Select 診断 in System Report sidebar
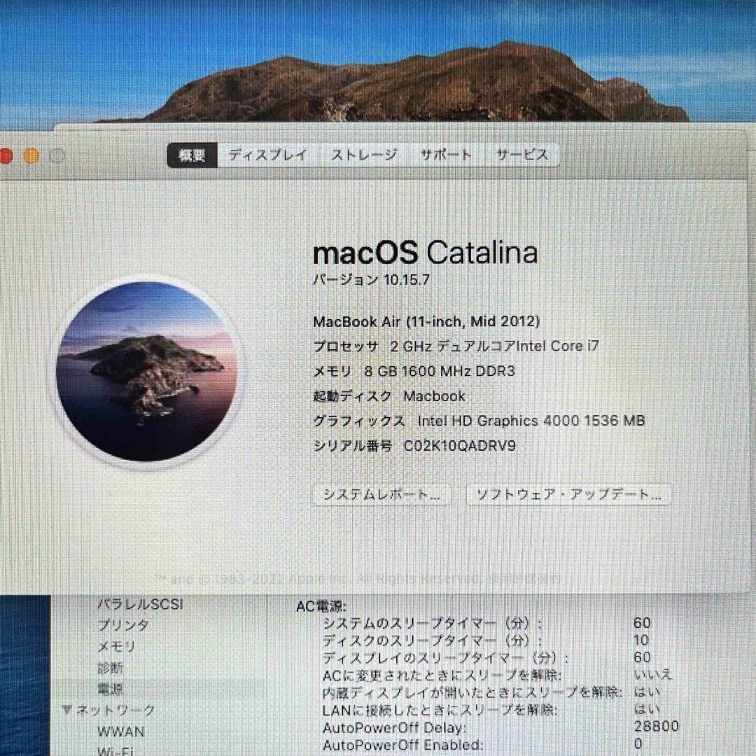The width and height of the screenshot is (756, 756). [111, 668]
